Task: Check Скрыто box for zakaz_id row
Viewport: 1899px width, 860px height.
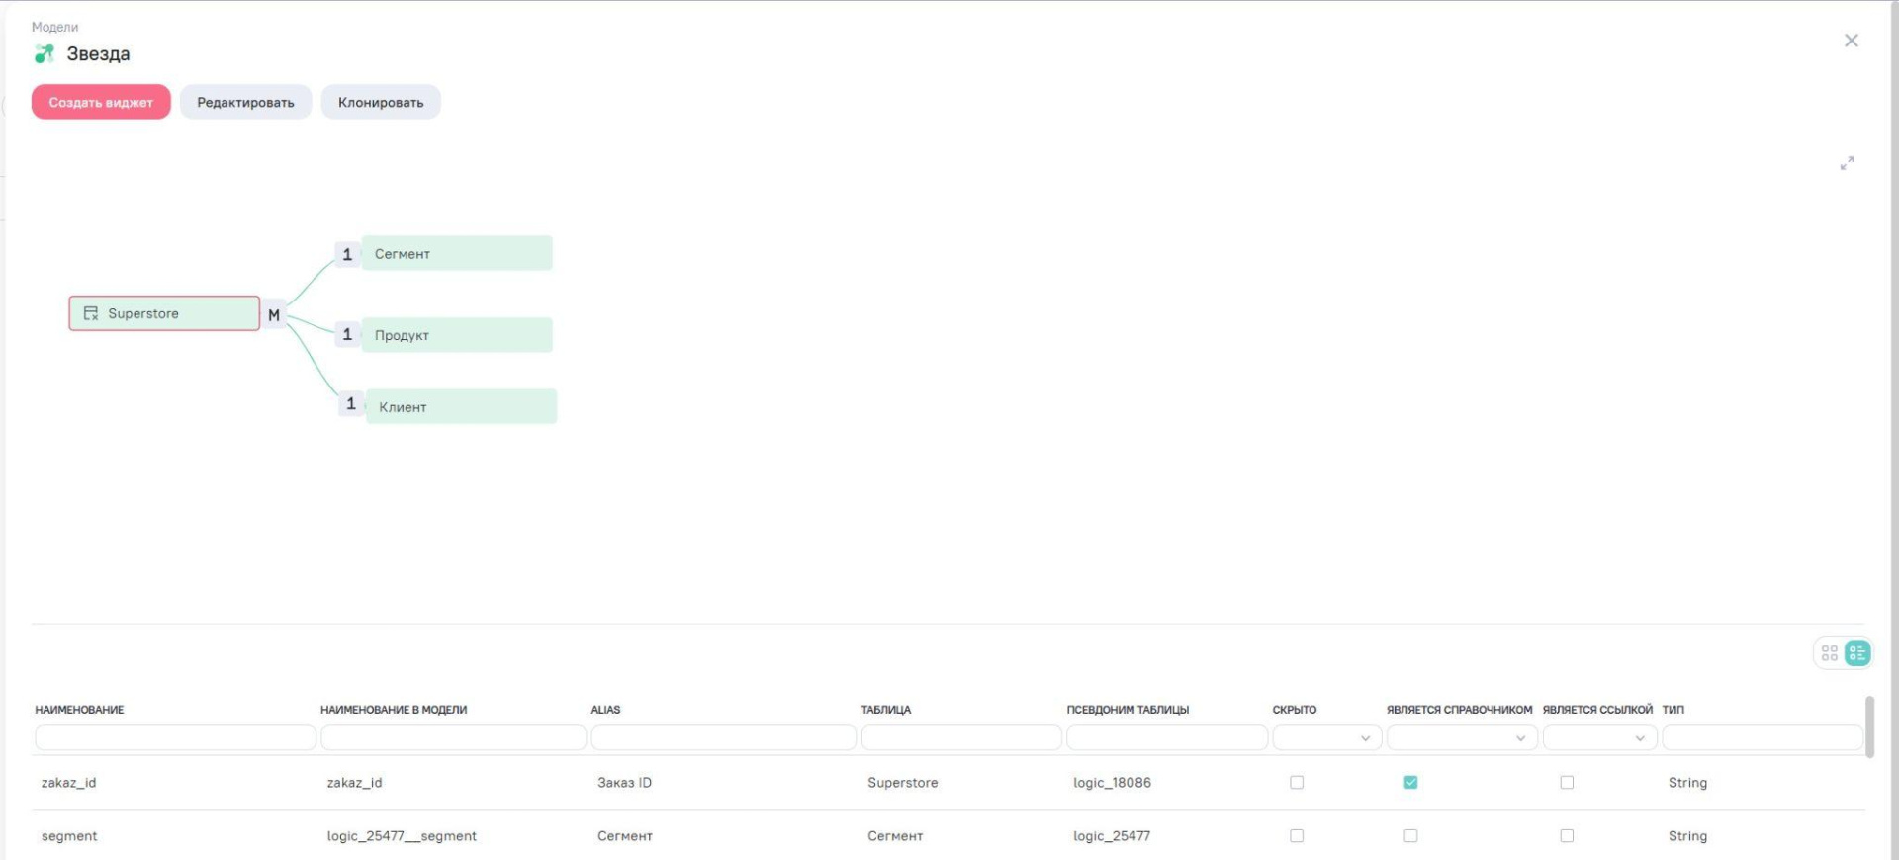Action: pyautogui.click(x=1297, y=783)
